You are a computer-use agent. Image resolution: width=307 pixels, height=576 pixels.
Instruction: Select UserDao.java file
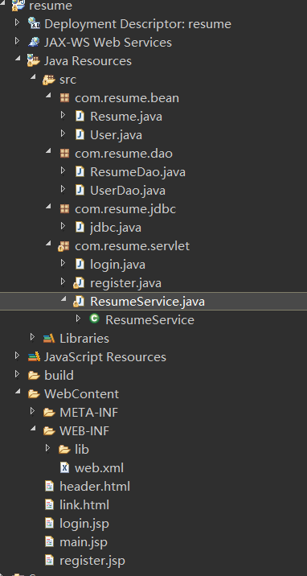click(128, 191)
